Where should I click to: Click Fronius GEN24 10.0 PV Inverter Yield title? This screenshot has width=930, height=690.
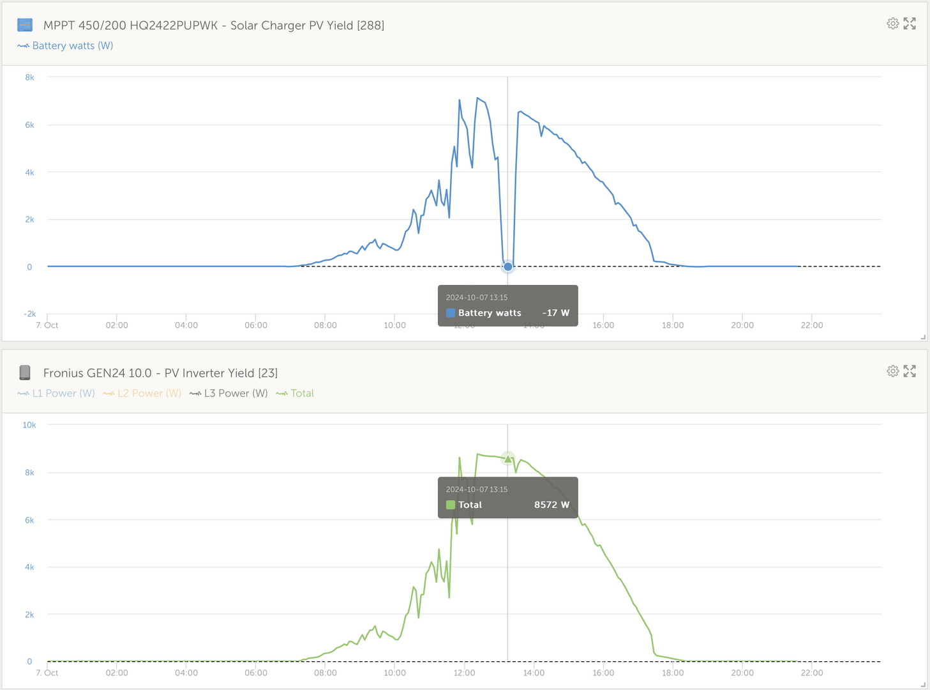click(160, 373)
